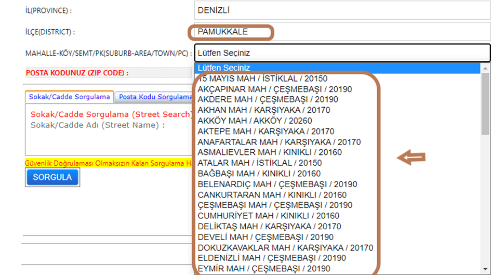Pick ASMALIEVLER MAH / KINIKLI / 20160
This screenshot has width=491, height=275.
[x=270, y=152]
